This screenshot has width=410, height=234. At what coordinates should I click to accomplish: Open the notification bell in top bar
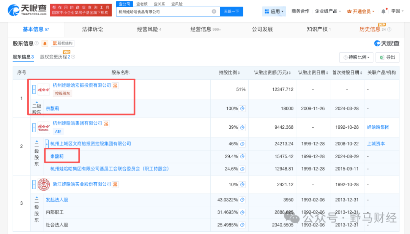tap(383, 11)
